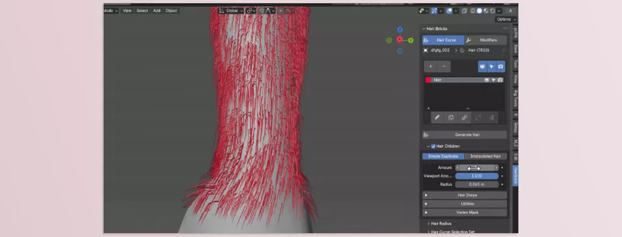Click the animate dot beside Radius
The width and height of the screenshot is (622, 237).
point(502,185)
